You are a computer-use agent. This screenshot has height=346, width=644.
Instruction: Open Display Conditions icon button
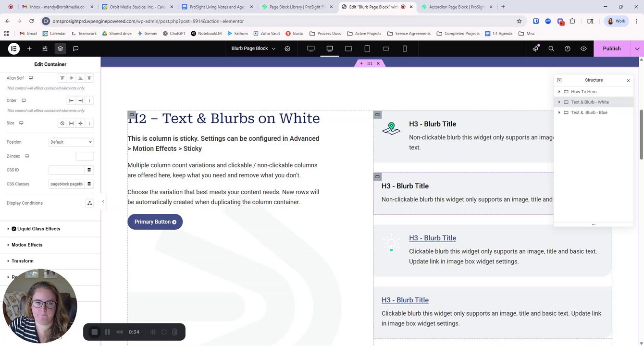pyautogui.click(x=89, y=203)
